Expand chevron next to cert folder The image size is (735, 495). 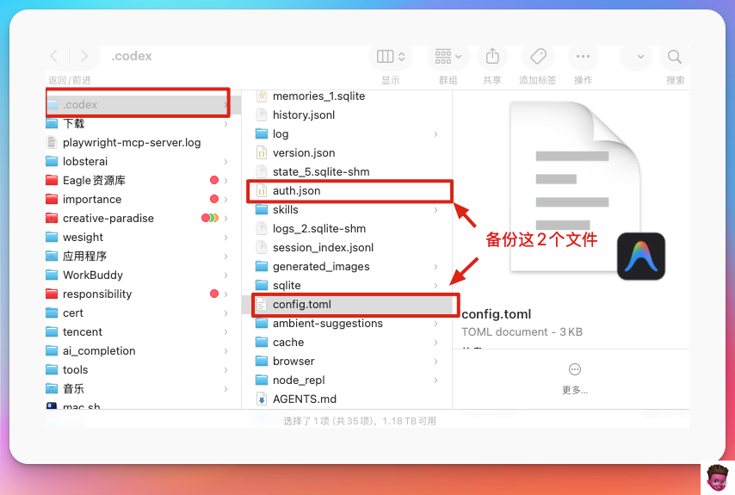226,313
